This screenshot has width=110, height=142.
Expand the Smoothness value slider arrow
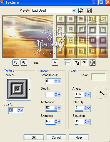coord(59,81)
